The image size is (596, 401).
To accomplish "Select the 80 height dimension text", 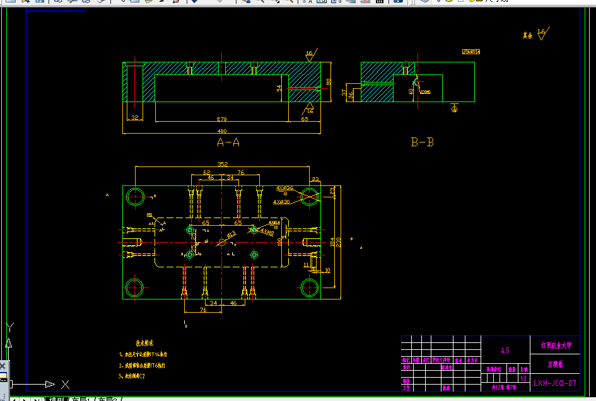I will (329, 82).
